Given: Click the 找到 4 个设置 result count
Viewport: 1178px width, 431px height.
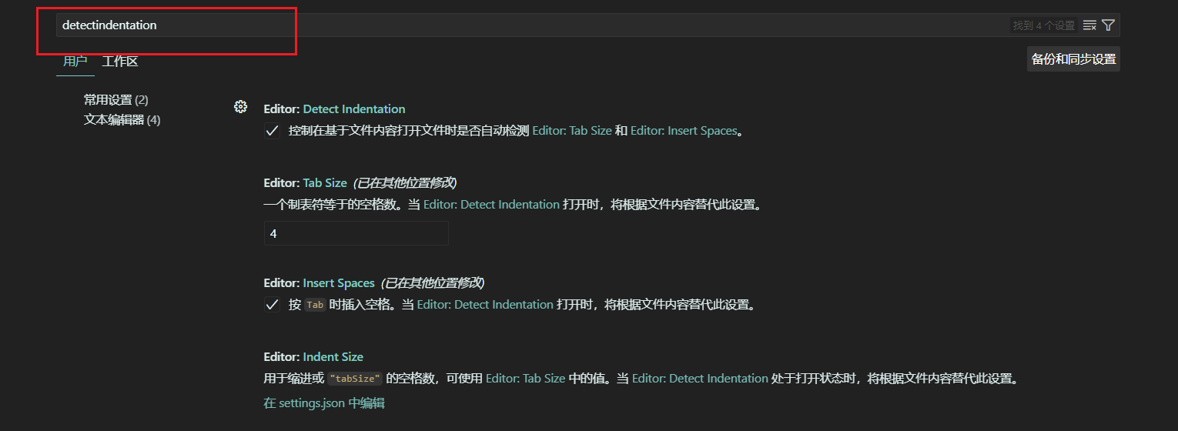Looking at the screenshot, I should 1043,25.
